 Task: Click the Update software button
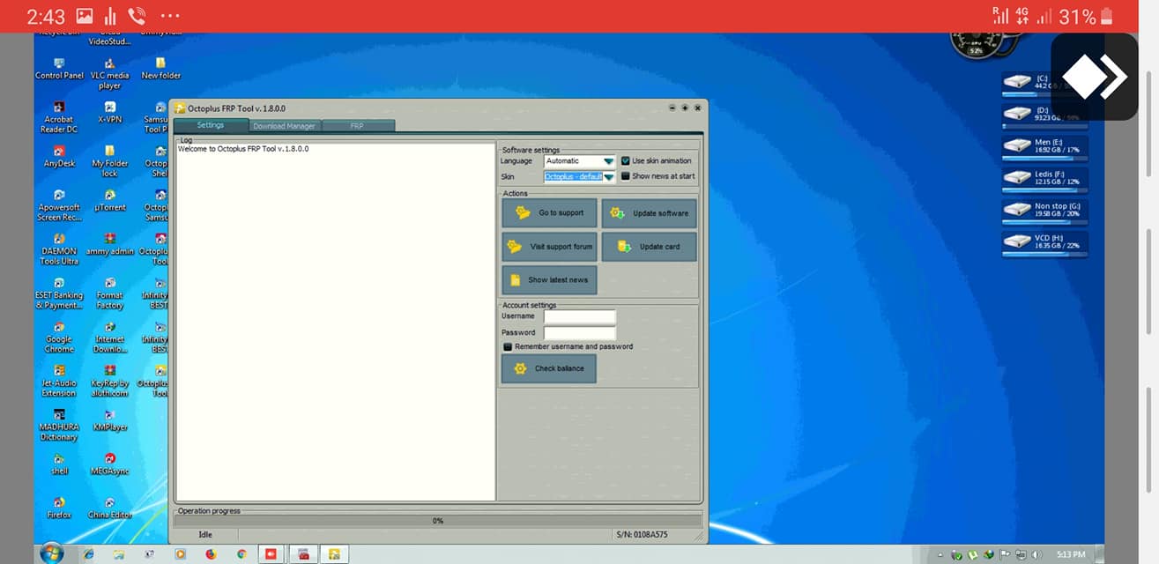[649, 213]
